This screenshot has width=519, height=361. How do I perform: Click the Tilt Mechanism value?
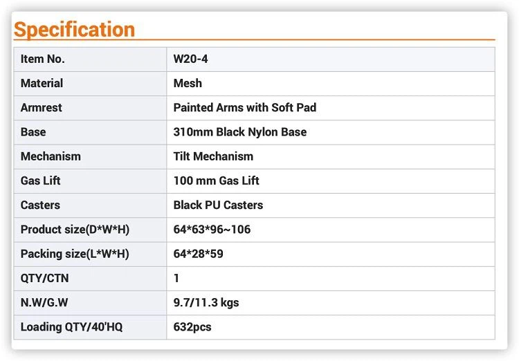pos(213,156)
